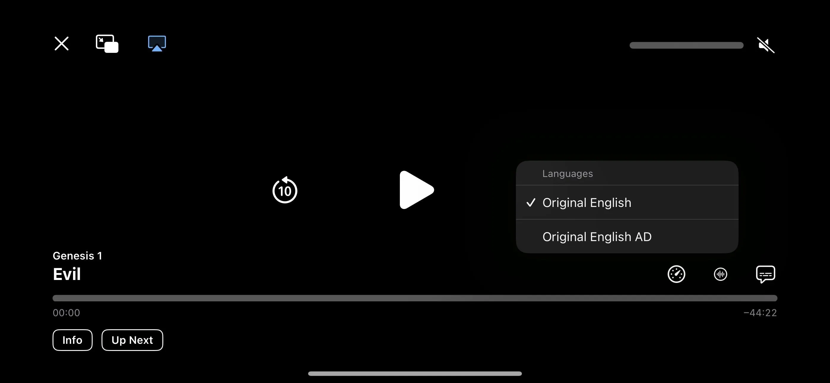Verify Original English checkmark is selected
Screen dimensions: 830x383
(530, 202)
